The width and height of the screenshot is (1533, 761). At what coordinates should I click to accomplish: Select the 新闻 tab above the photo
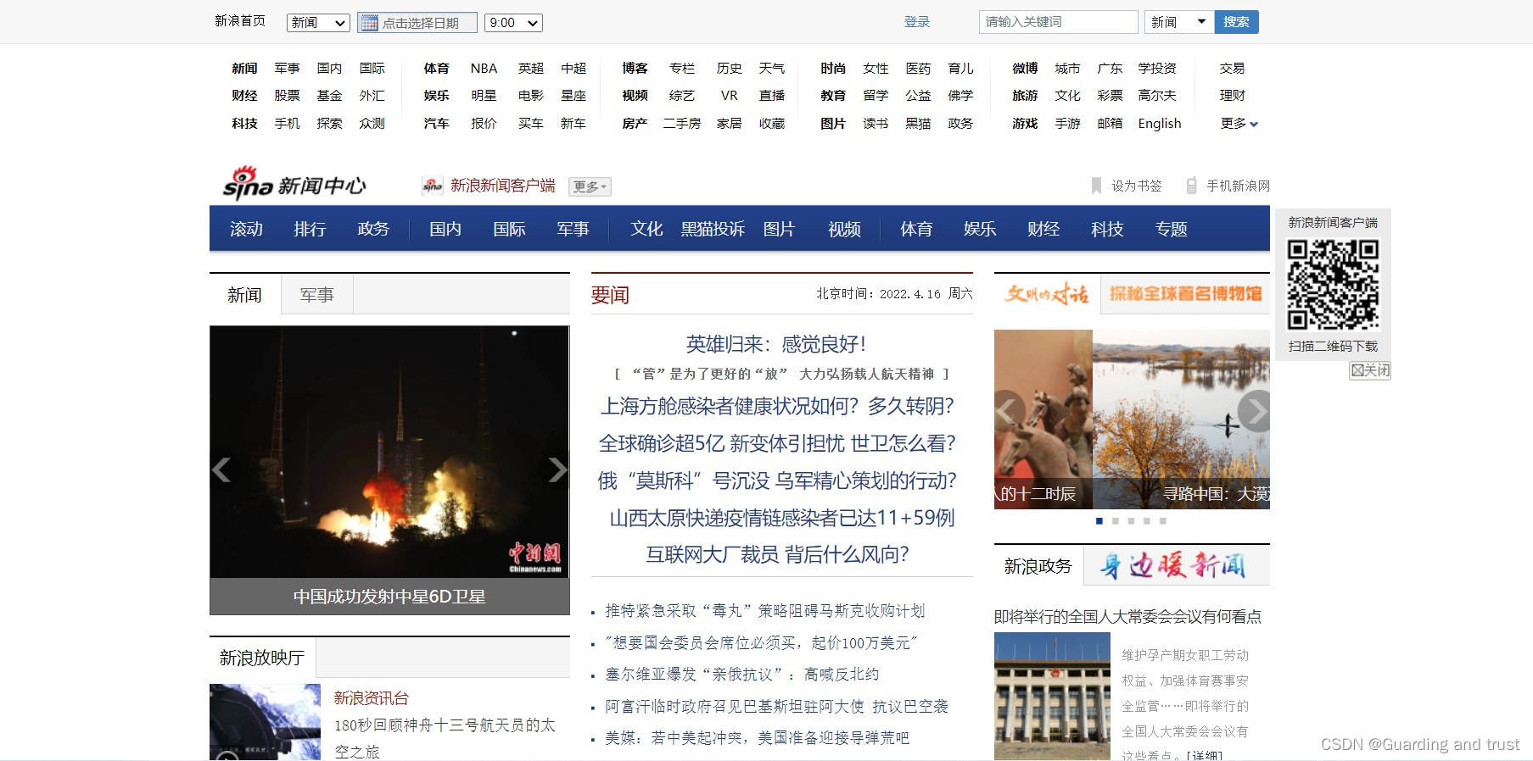(244, 295)
